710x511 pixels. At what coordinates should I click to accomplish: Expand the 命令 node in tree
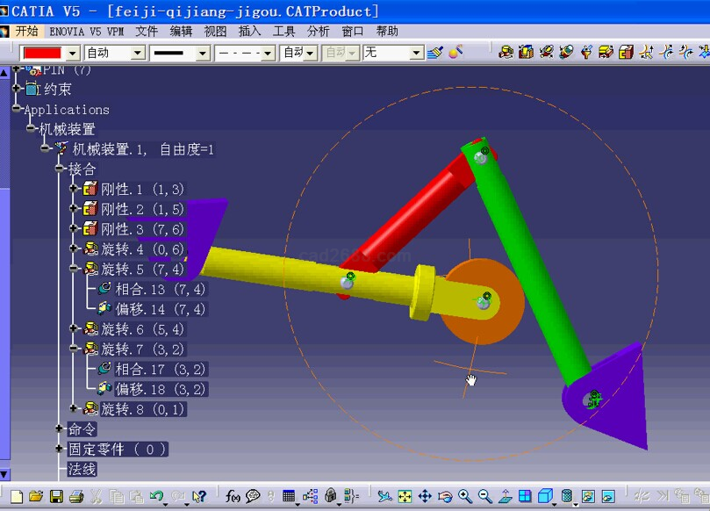[x=60, y=429]
